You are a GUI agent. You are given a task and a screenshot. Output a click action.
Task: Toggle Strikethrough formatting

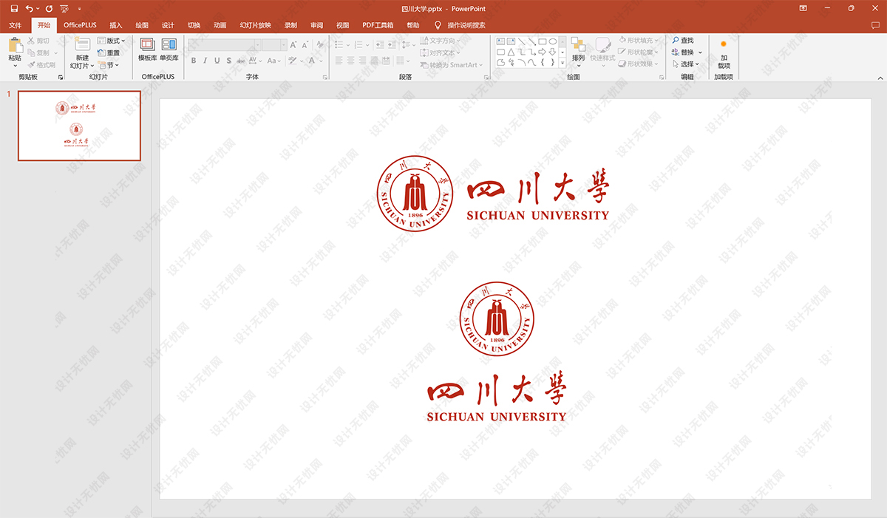pos(242,61)
